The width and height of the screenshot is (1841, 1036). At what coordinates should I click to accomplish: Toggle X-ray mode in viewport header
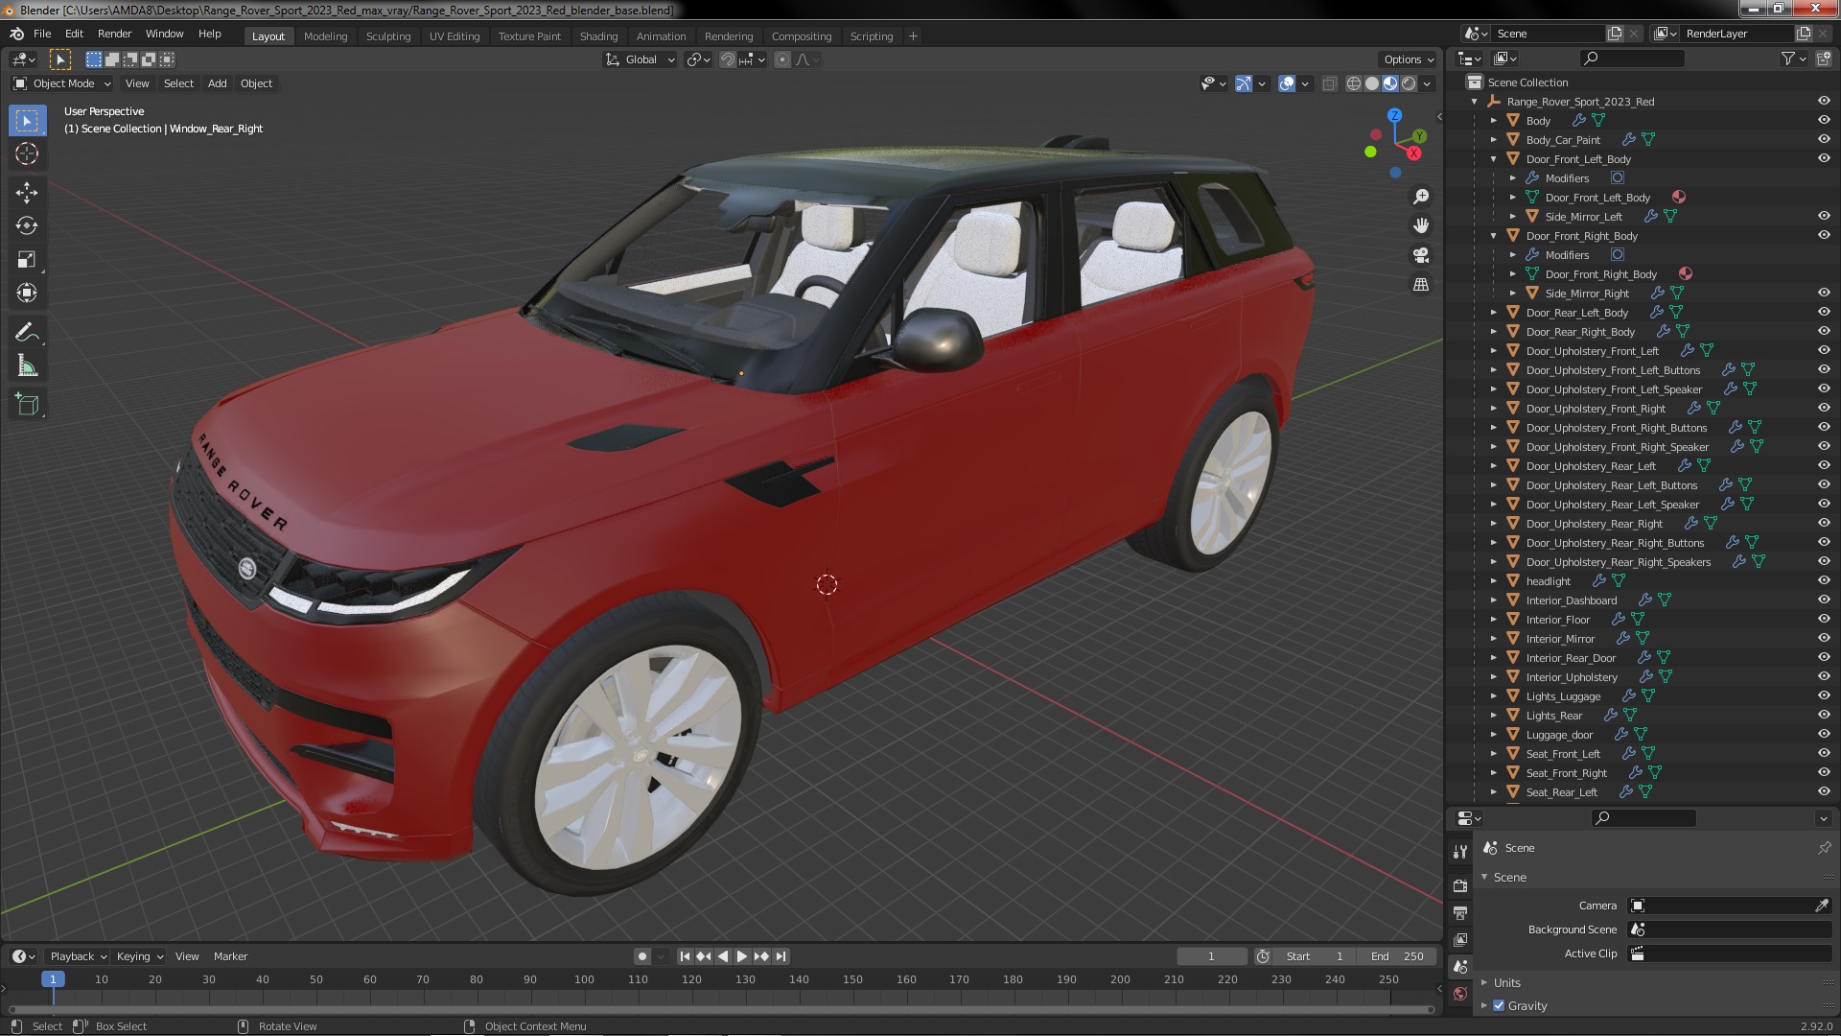pyautogui.click(x=1329, y=83)
